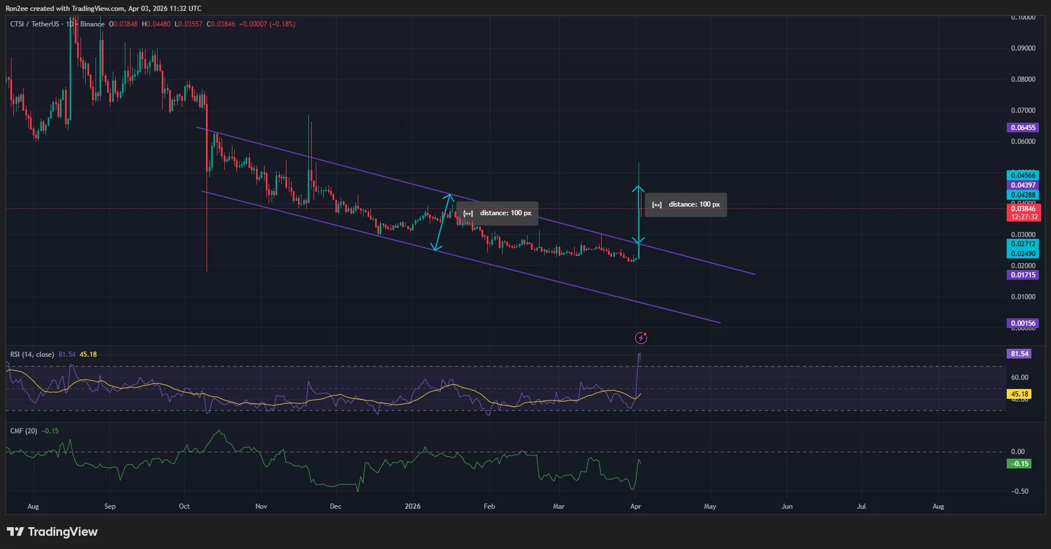1051x549 pixels.
Task: Click the red notification dot on the lightning icon
Action: 645,334
